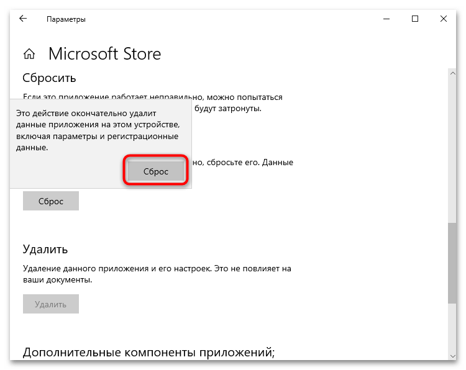Click the Сбросить section heading
This screenshot has width=466, height=370.
click(49, 78)
